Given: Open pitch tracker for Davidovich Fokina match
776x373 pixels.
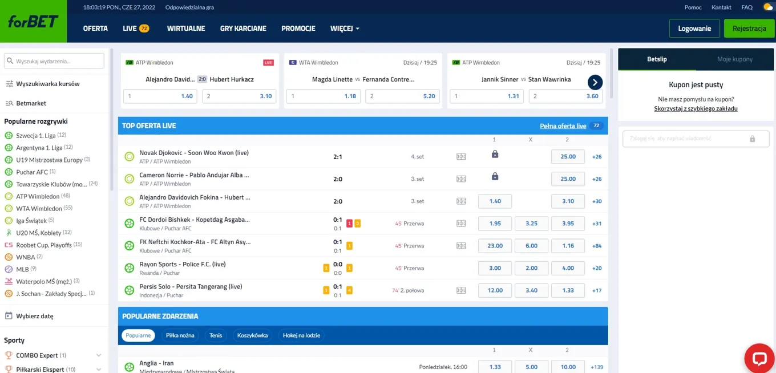Looking at the screenshot, I should 461,201.
